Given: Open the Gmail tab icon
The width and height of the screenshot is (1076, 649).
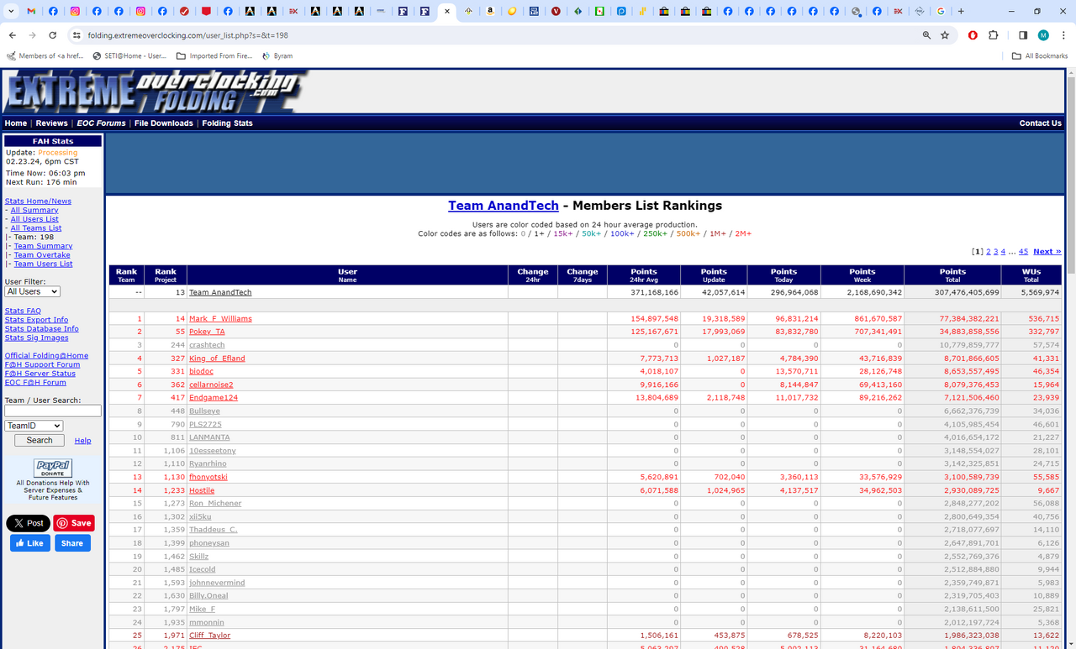Looking at the screenshot, I should (31, 12).
